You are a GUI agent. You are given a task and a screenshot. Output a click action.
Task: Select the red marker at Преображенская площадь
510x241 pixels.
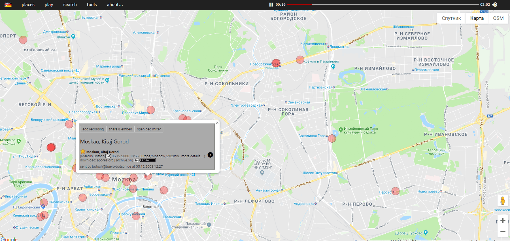276,63
